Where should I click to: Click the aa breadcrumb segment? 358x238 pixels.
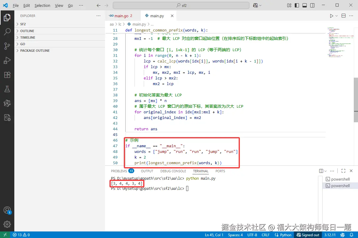pos(112,24)
